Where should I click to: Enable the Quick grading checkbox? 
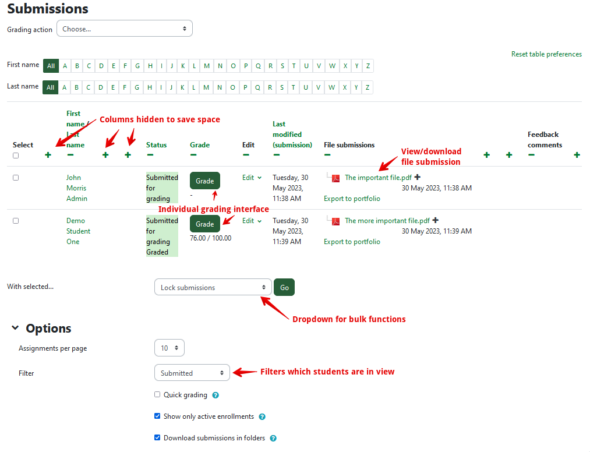pyautogui.click(x=157, y=394)
